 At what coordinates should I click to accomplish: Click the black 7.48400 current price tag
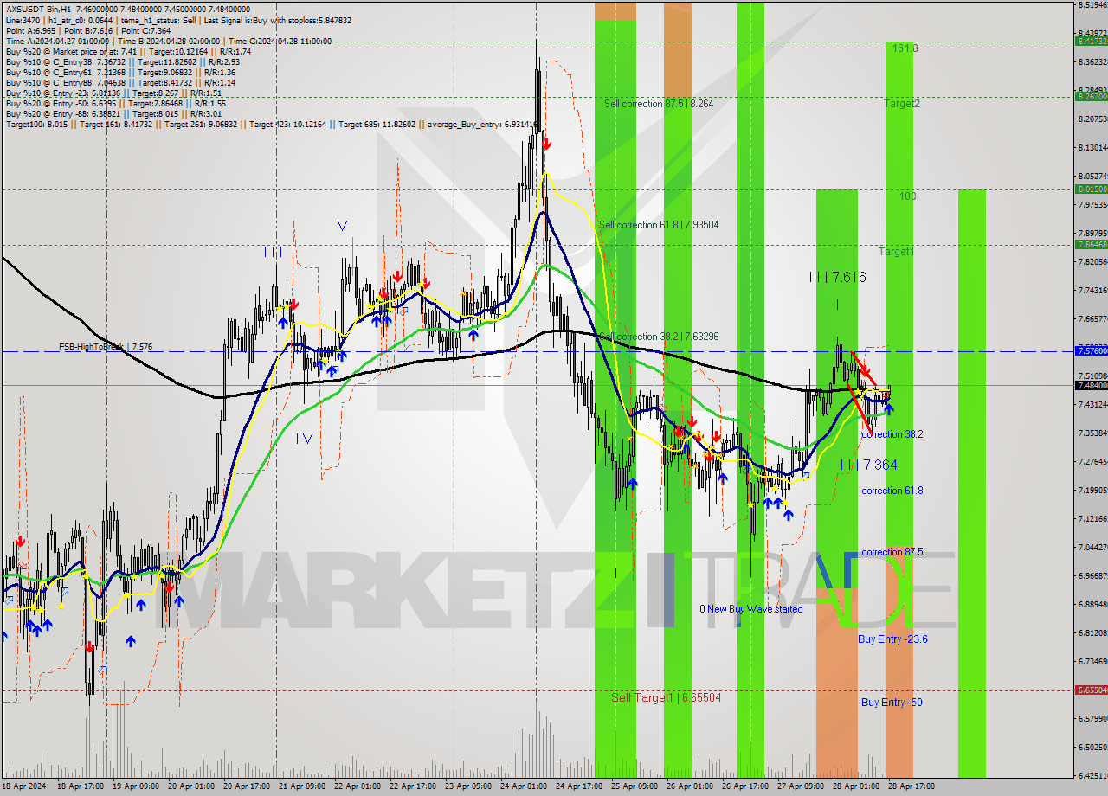coord(1092,385)
